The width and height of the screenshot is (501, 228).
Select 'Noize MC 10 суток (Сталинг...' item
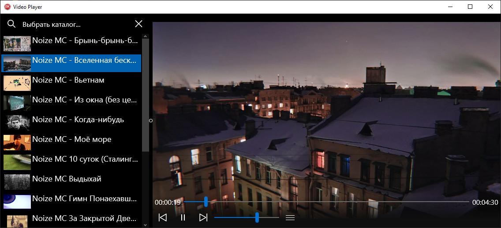click(71, 162)
